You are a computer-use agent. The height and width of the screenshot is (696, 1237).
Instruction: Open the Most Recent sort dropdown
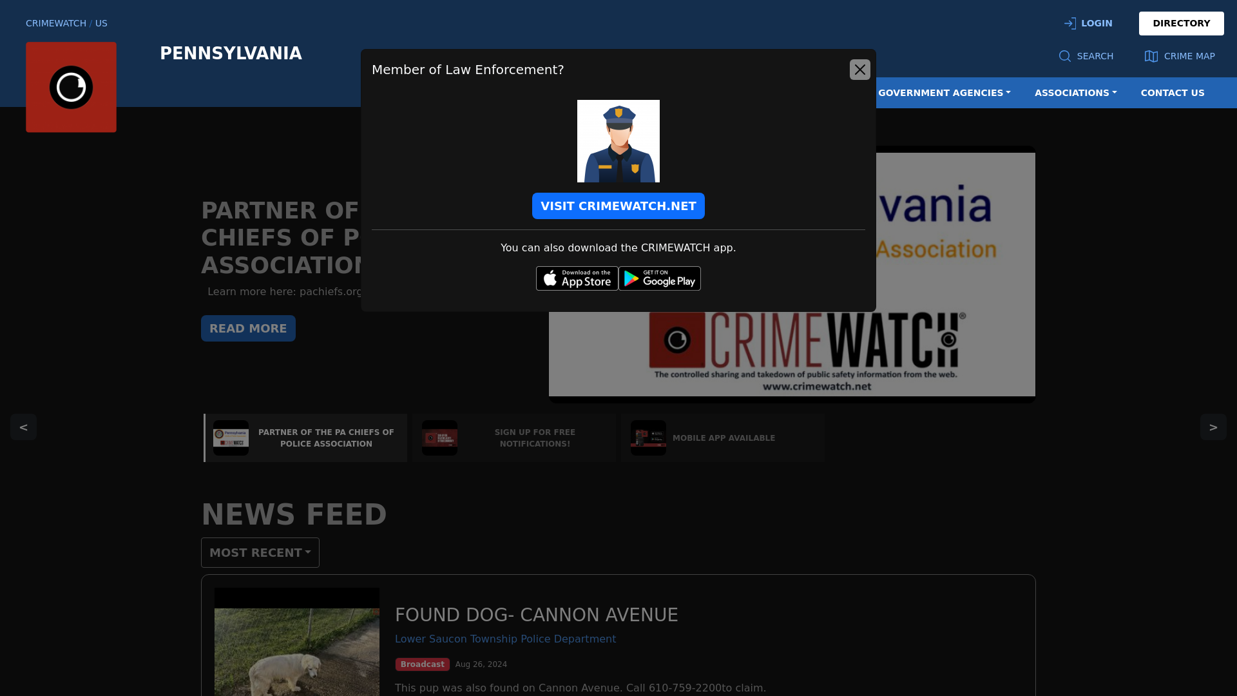[x=260, y=553]
